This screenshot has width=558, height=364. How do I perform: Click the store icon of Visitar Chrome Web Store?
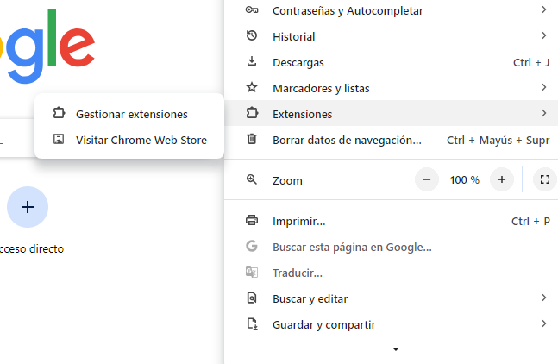tap(59, 139)
